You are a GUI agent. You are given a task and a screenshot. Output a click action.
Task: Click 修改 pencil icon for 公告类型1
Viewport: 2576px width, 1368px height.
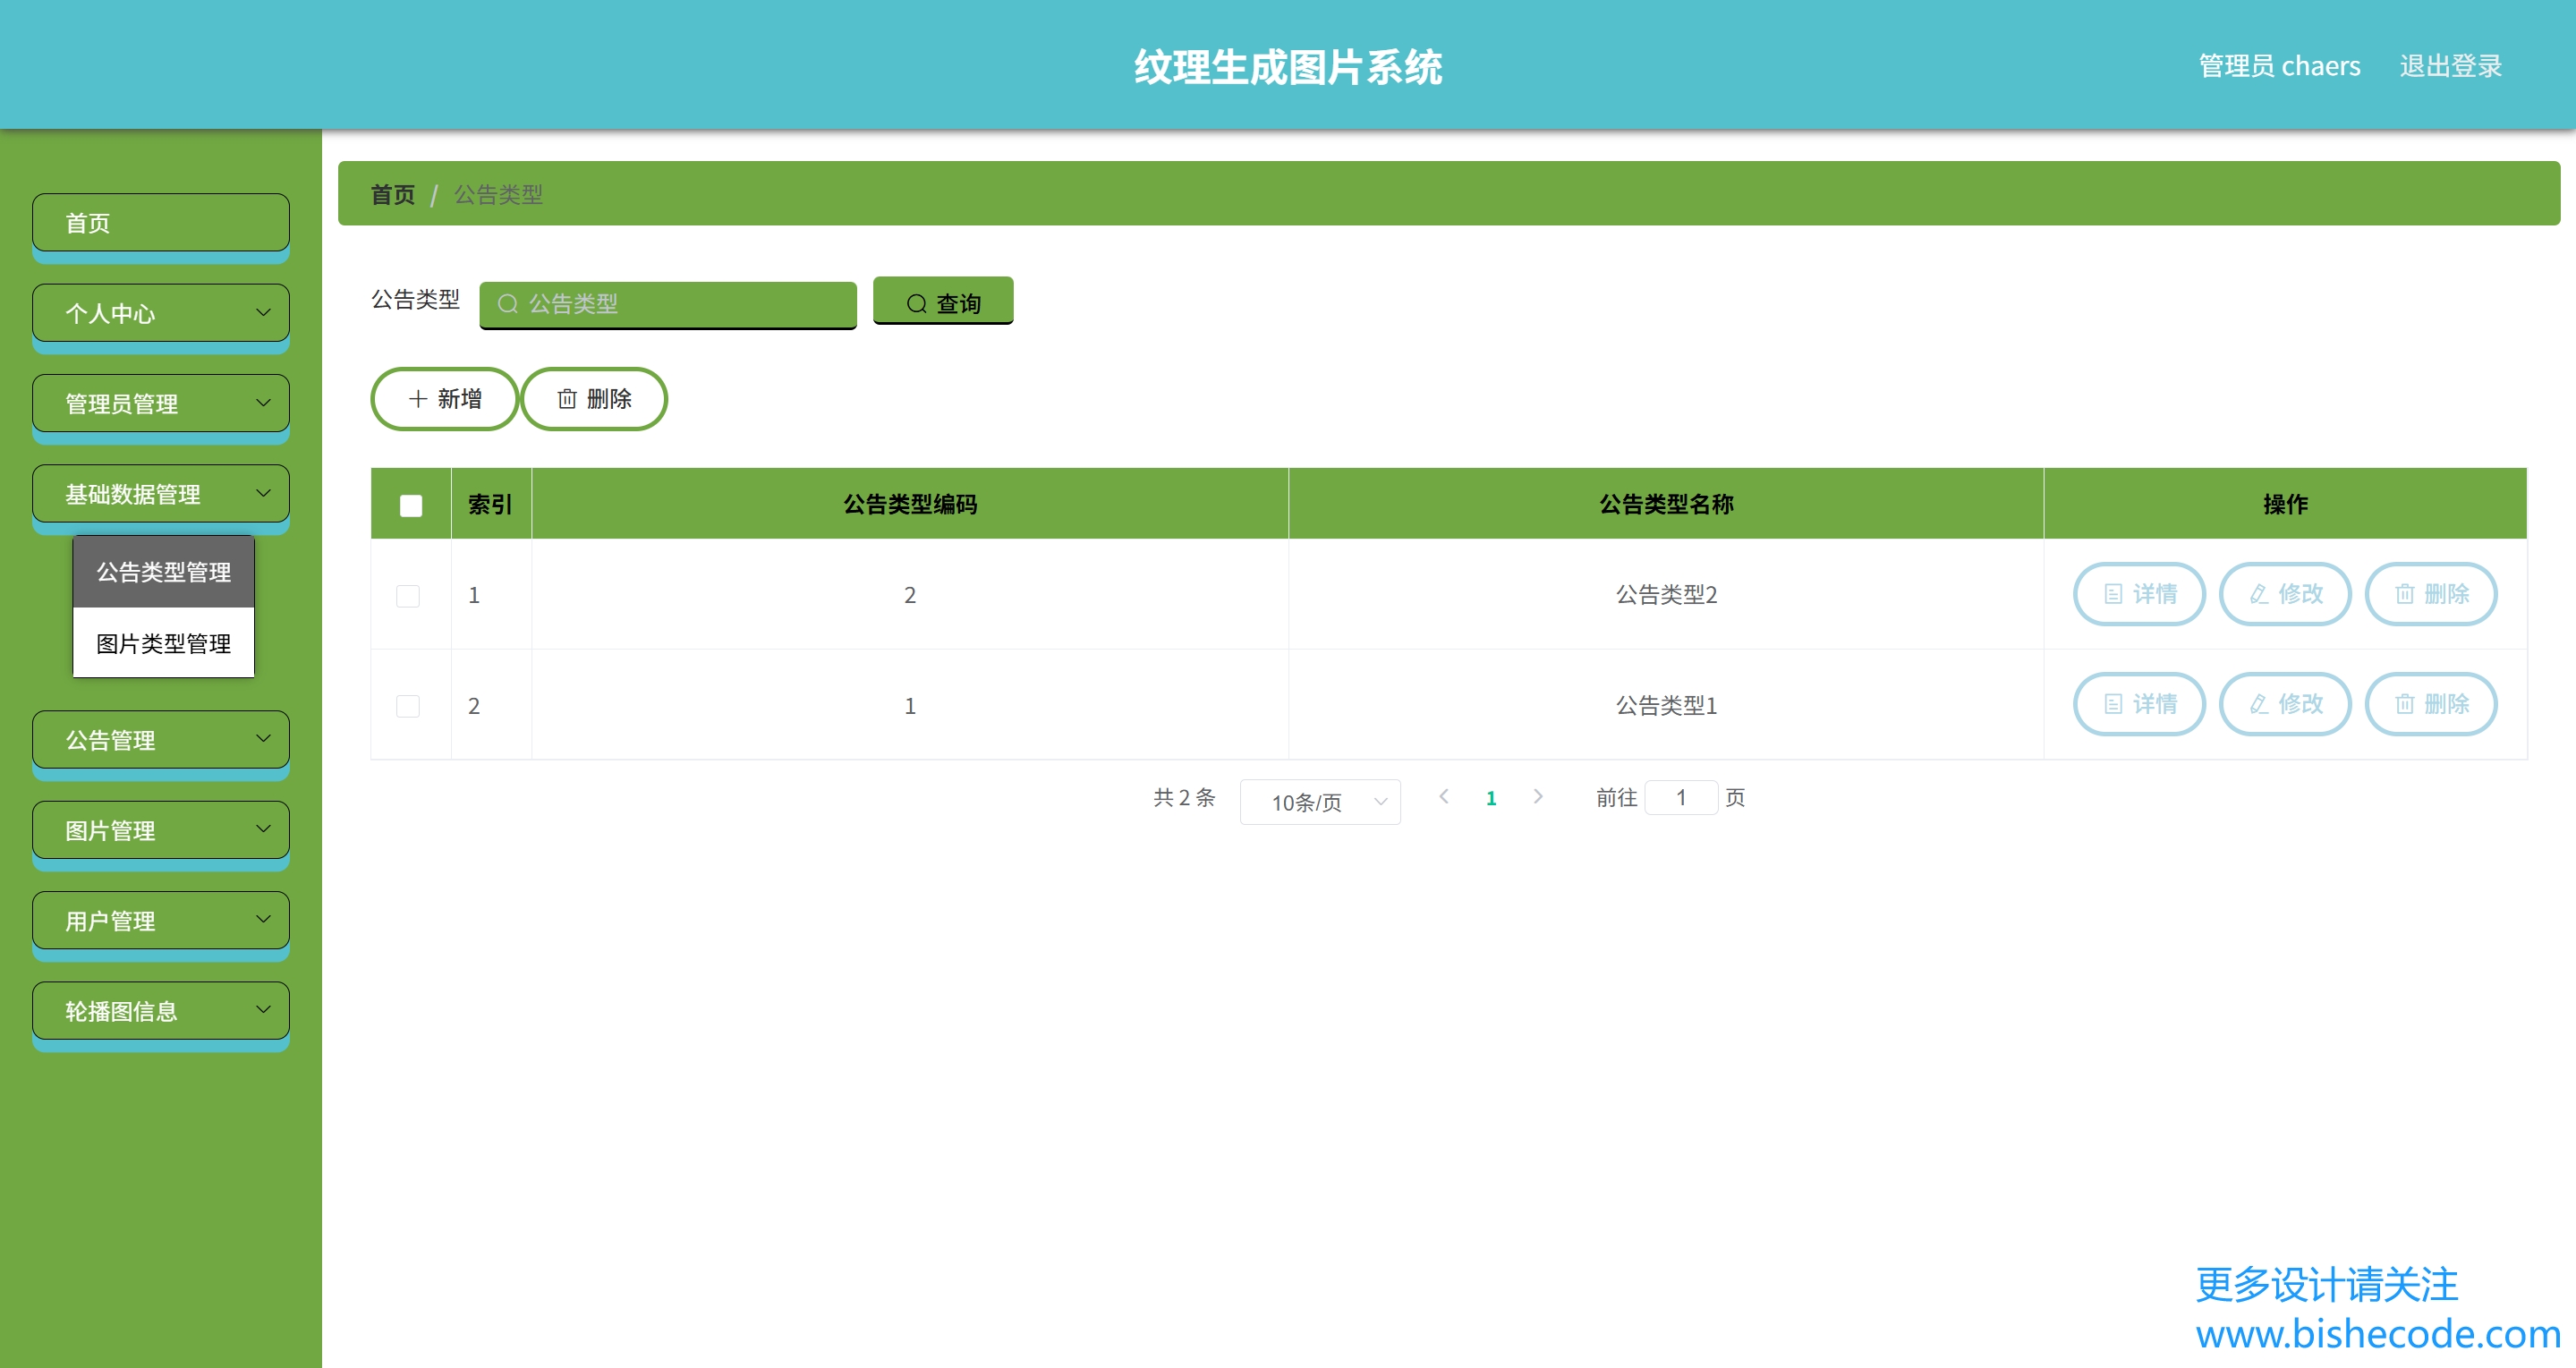2258,704
